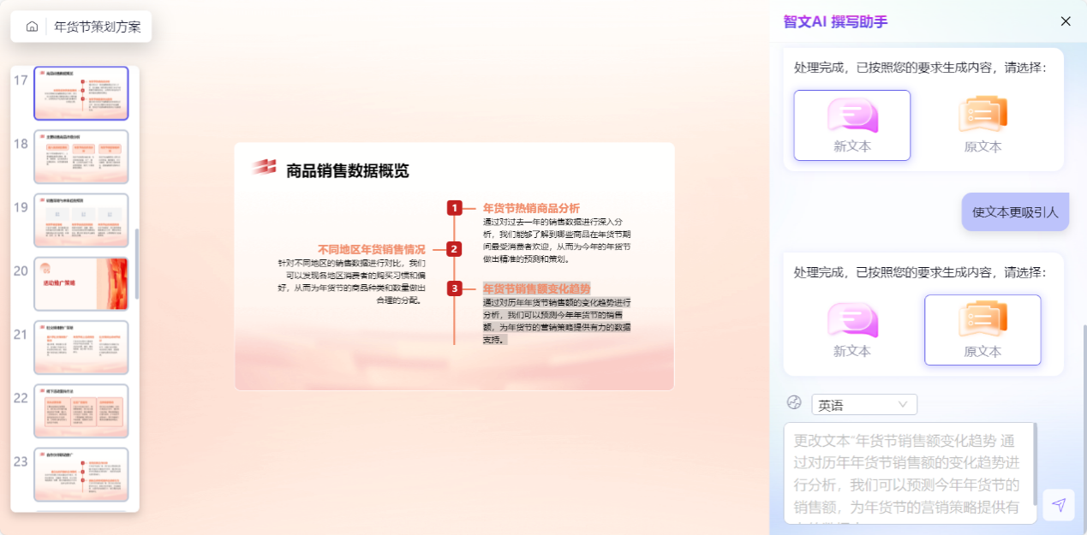Viewport: 1087px width, 535px height.
Task: Click second 处理完成 status message
Action: tap(921, 273)
